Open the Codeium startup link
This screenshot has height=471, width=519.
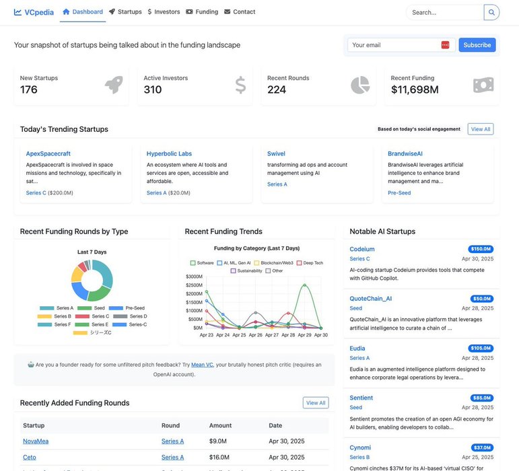tap(362, 249)
